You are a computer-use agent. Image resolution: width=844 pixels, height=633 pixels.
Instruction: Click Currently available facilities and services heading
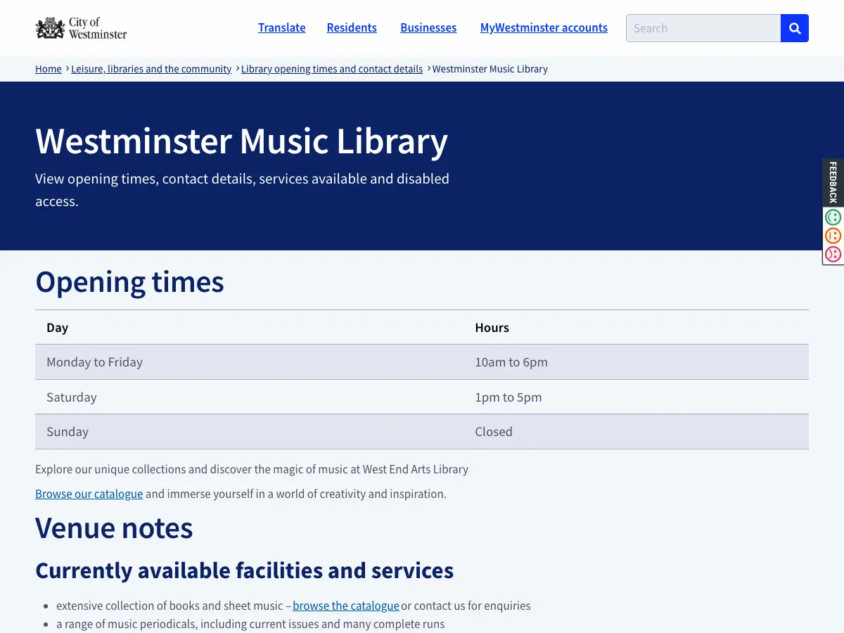(x=244, y=570)
